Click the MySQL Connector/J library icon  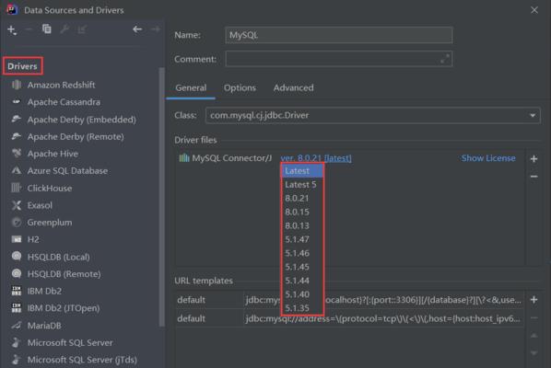[184, 158]
